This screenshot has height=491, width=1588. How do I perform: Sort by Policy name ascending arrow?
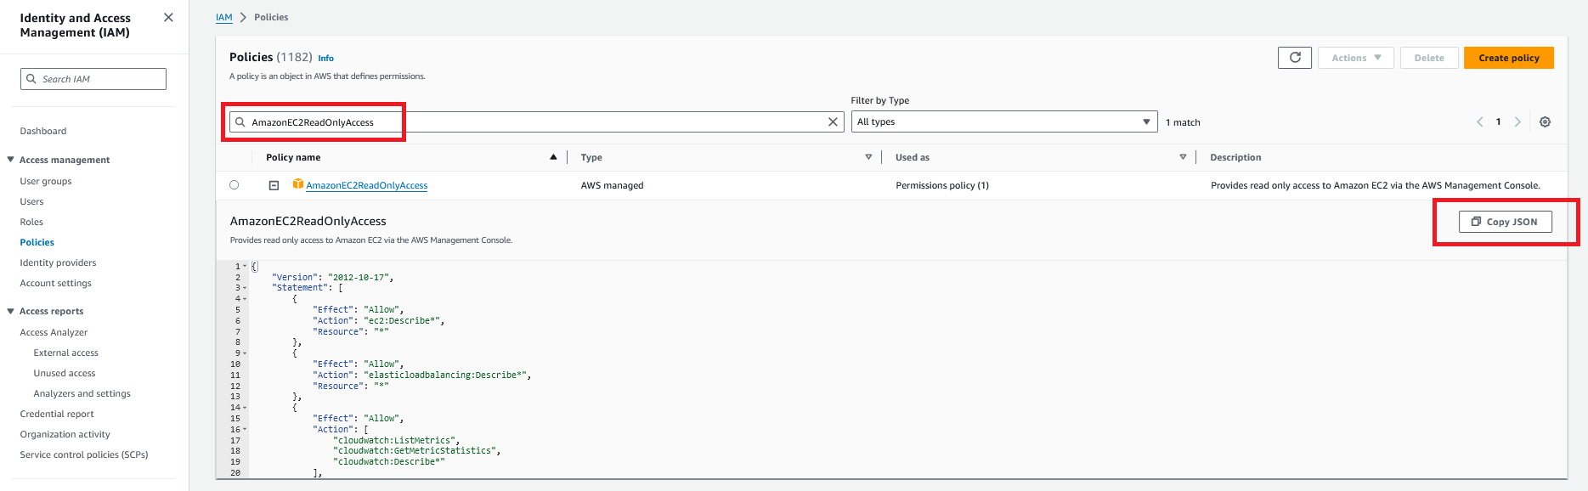click(x=553, y=157)
